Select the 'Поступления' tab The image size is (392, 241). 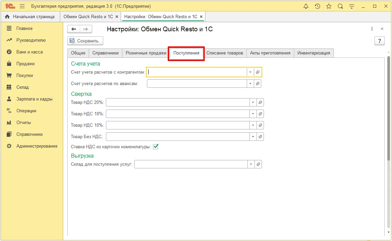pos(186,53)
